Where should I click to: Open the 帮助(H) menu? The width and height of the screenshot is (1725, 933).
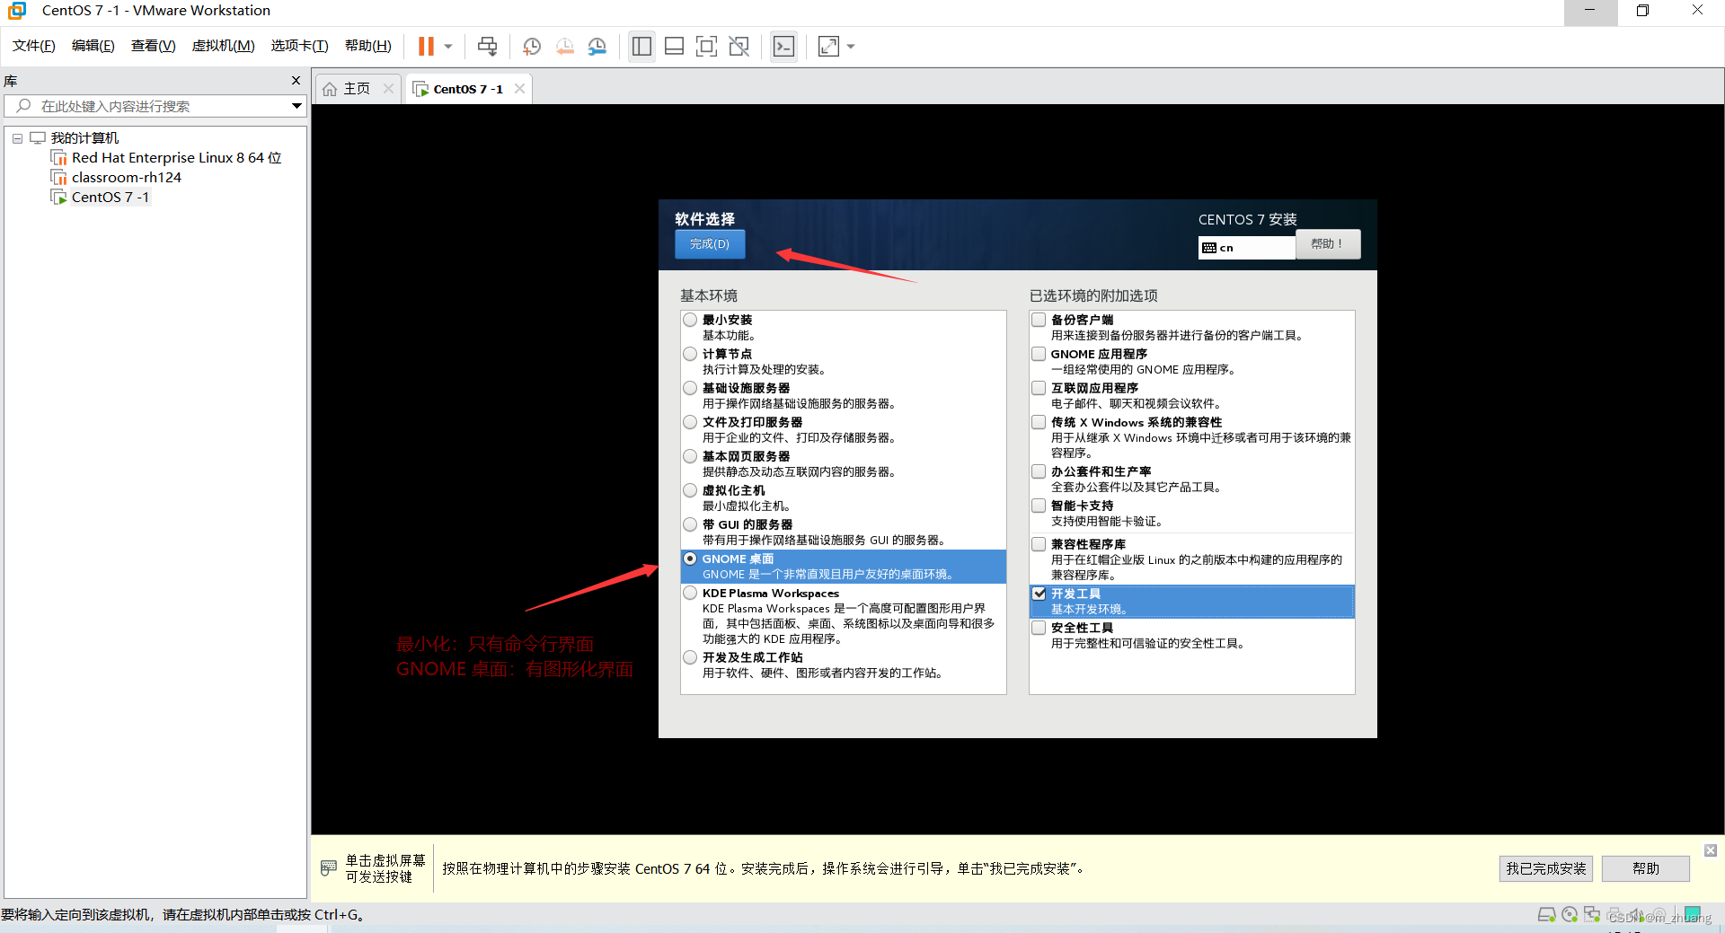368,46
